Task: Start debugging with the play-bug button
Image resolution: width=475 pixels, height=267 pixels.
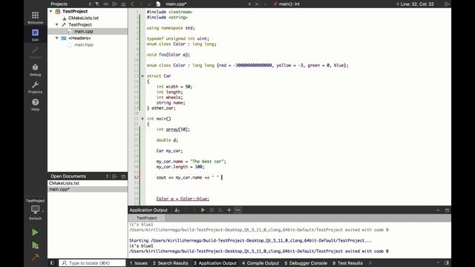Action: click(x=35, y=245)
